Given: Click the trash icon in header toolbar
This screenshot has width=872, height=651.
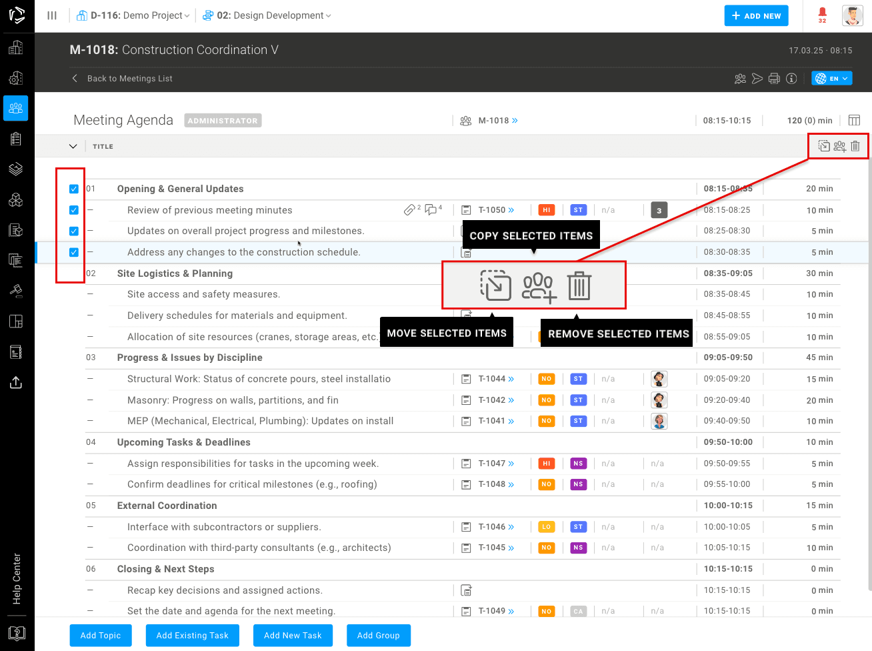Looking at the screenshot, I should pyautogui.click(x=855, y=146).
